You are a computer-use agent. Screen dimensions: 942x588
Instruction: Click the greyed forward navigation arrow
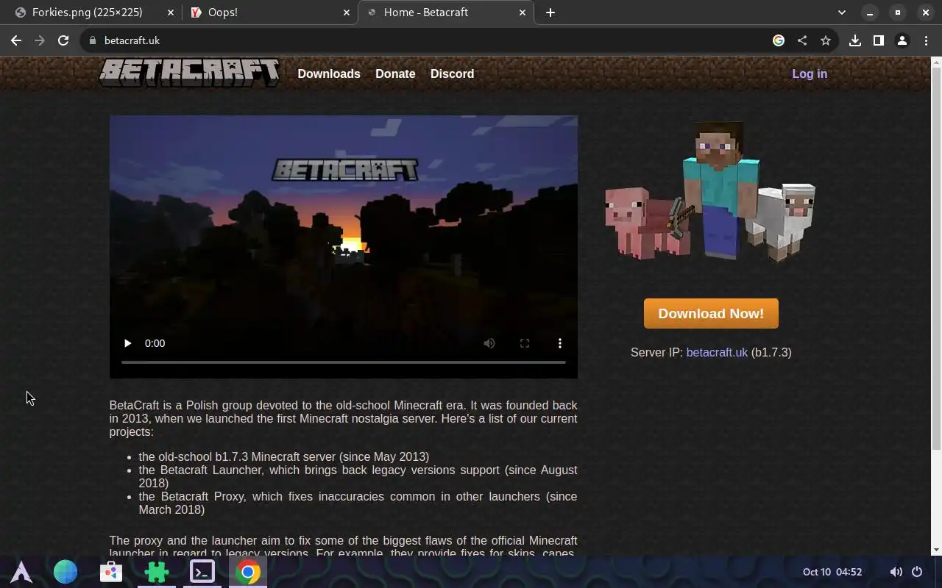pos(40,40)
